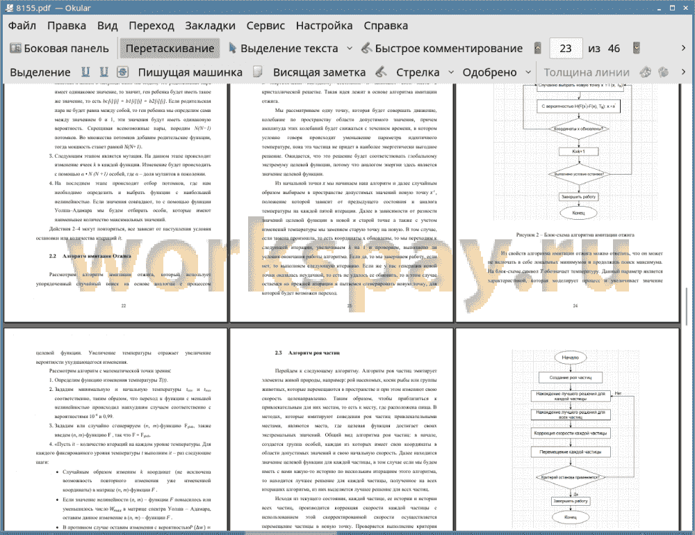Click the page 23 in the document view
695x535 pixels.
341,202
